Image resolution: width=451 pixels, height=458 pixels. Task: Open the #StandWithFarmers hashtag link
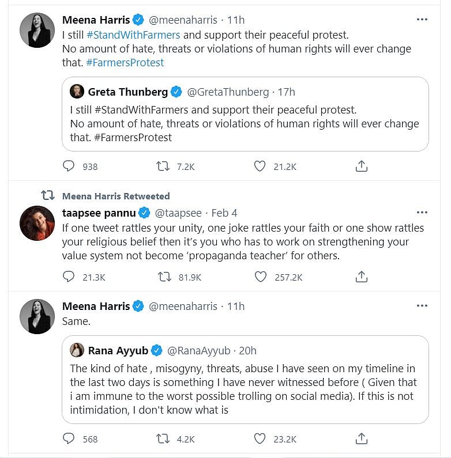[x=132, y=35]
